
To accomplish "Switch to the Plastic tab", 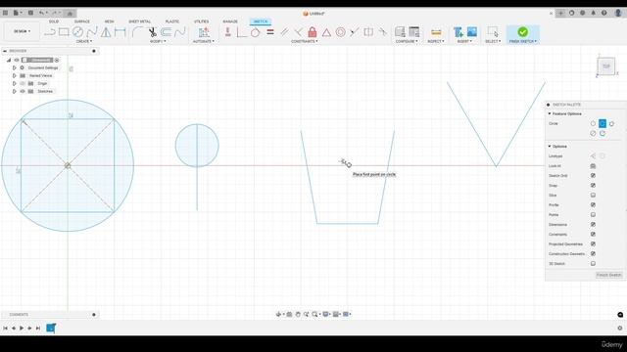I will pos(172,22).
